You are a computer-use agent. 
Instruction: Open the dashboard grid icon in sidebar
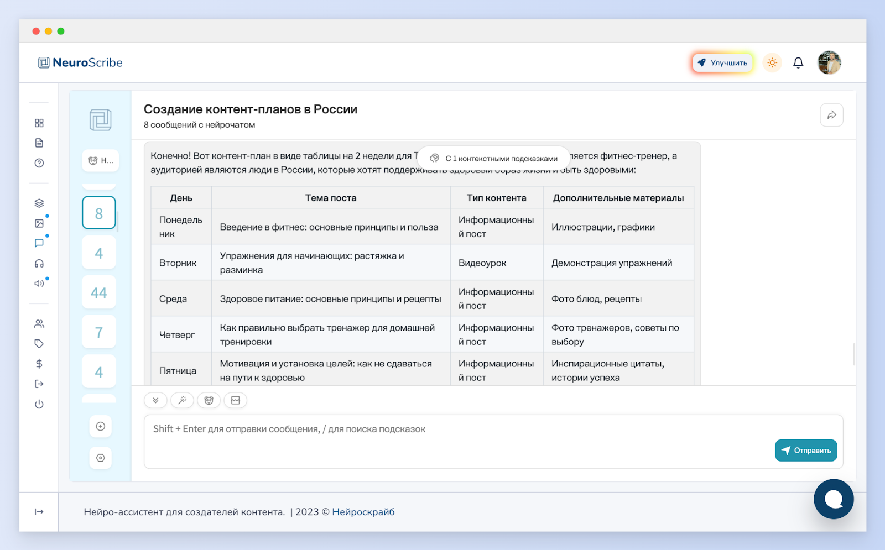(39, 123)
